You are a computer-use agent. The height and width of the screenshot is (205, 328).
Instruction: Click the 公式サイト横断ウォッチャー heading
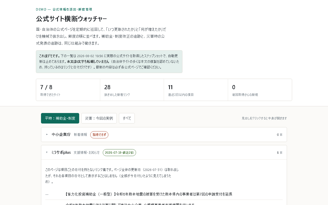(71, 19)
